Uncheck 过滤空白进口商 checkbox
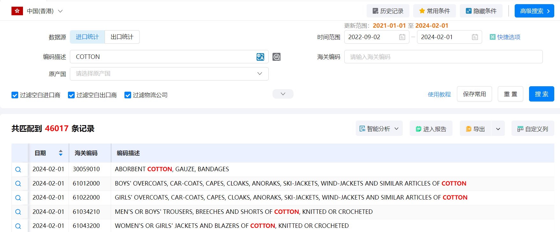Image resolution: width=560 pixels, height=232 pixels. click(x=15, y=95)
